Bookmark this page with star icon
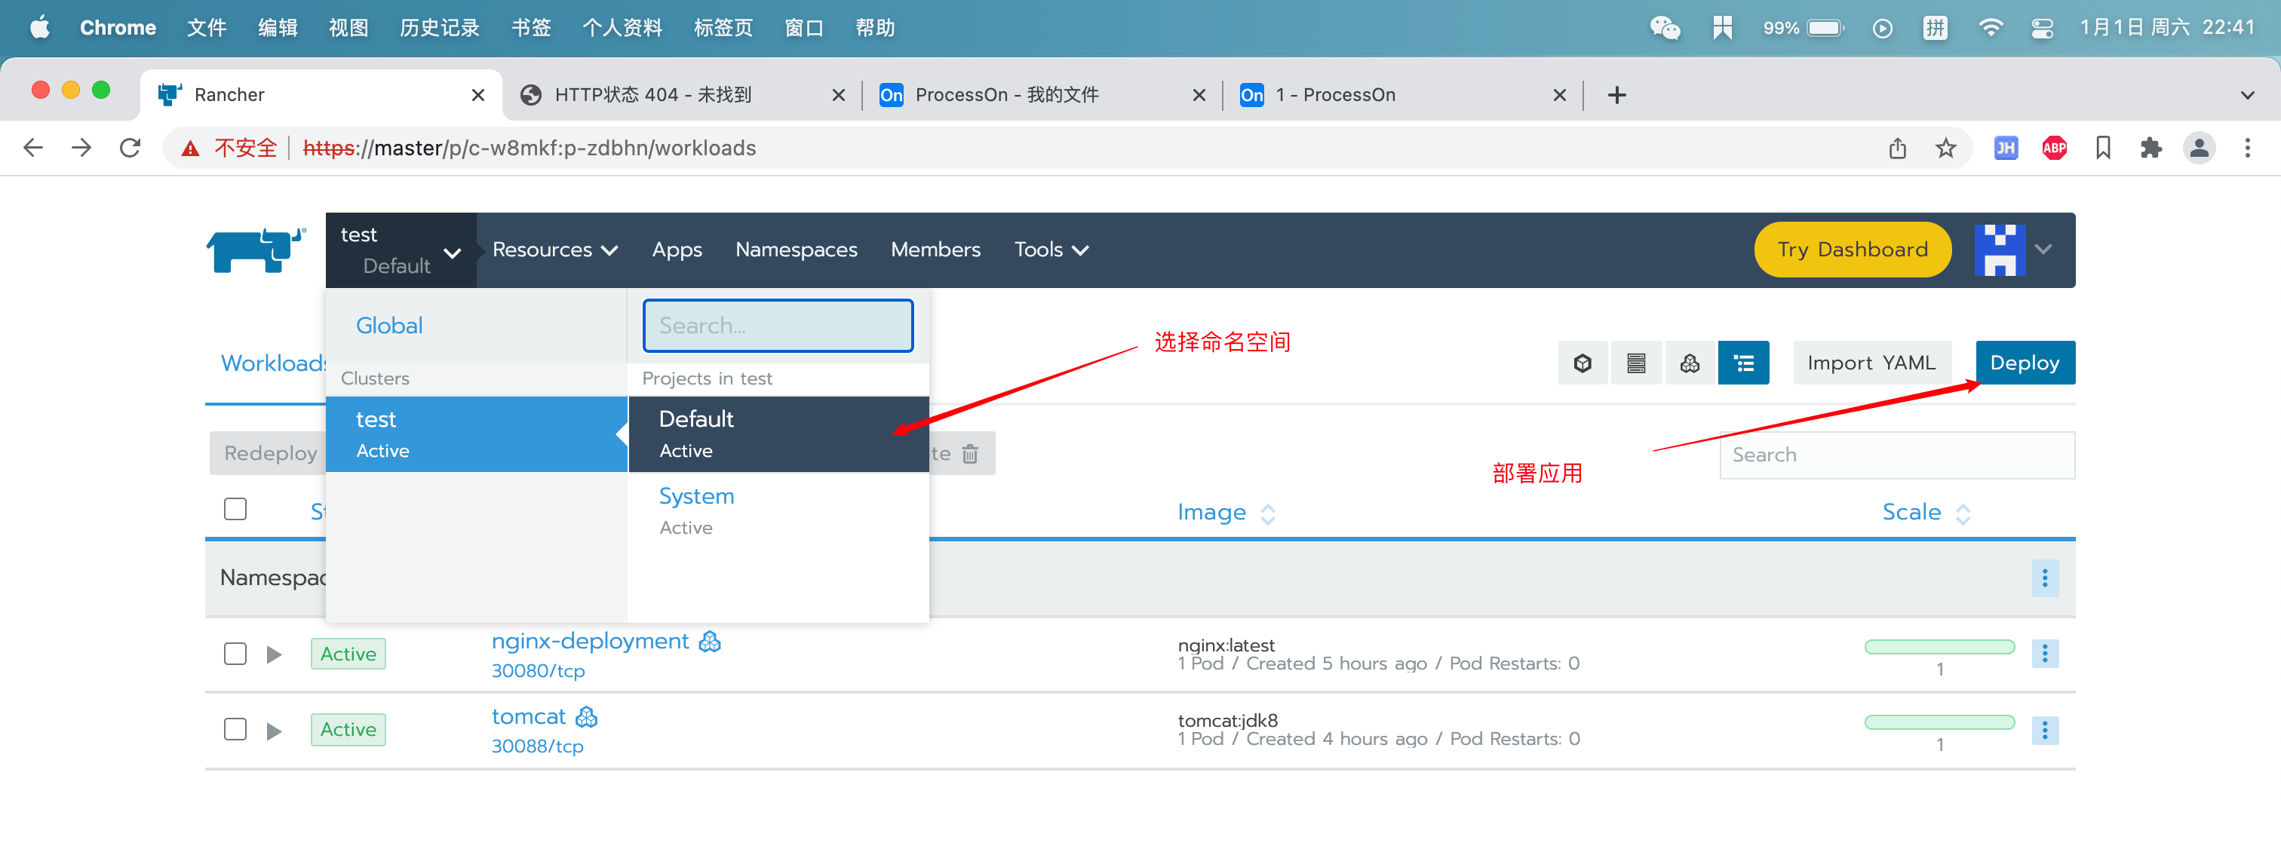The image size is (2281, 855). [1945, 148]
